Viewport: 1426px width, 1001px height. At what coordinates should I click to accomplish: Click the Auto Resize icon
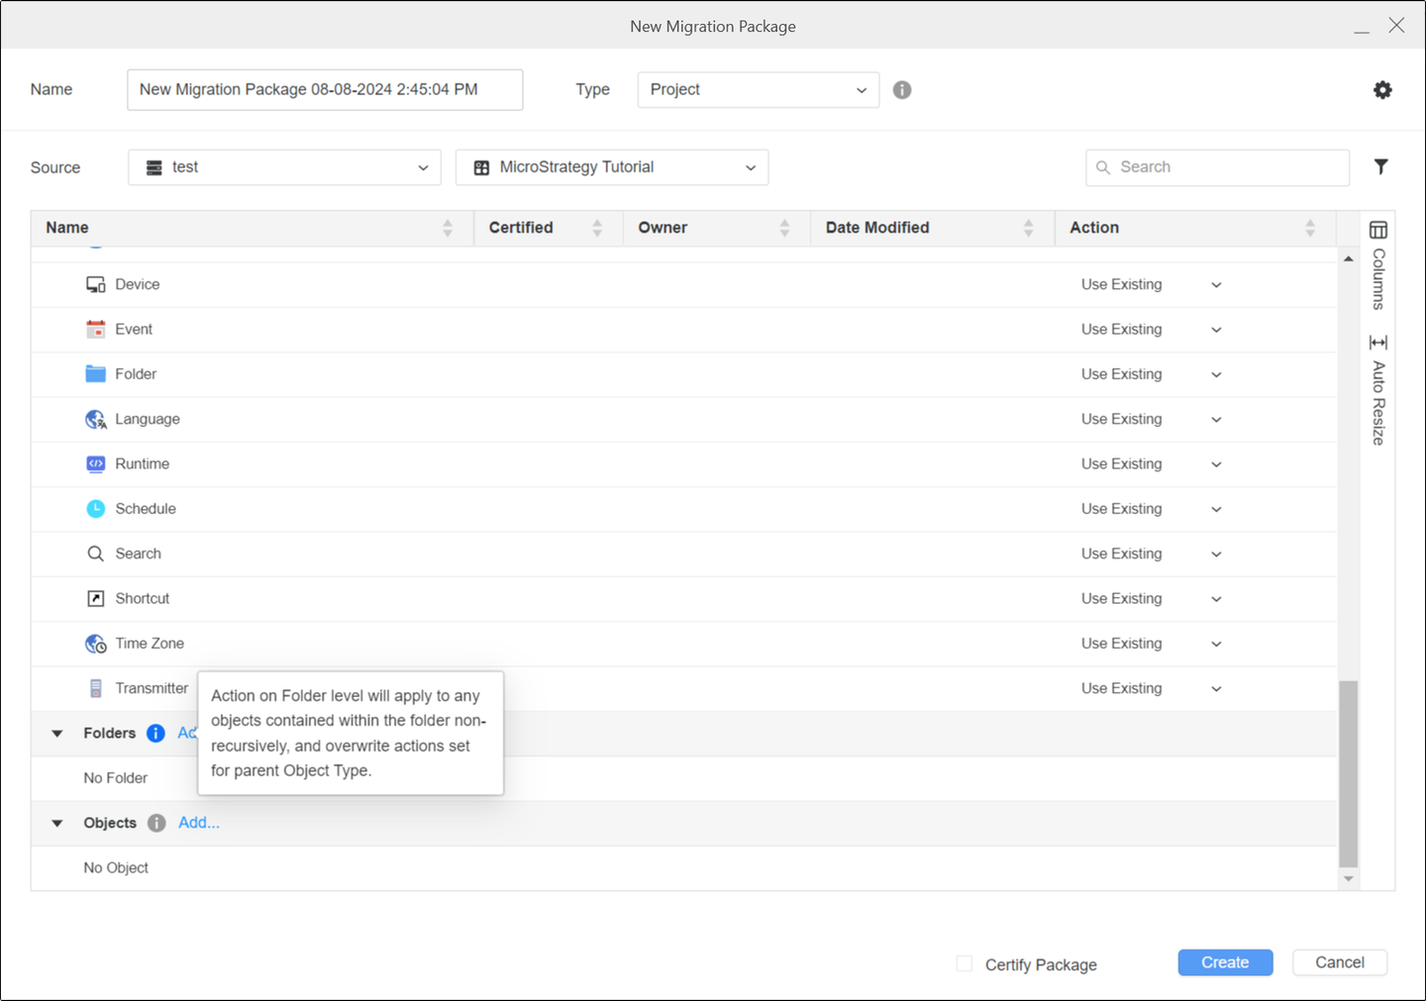coord(1377,343)
